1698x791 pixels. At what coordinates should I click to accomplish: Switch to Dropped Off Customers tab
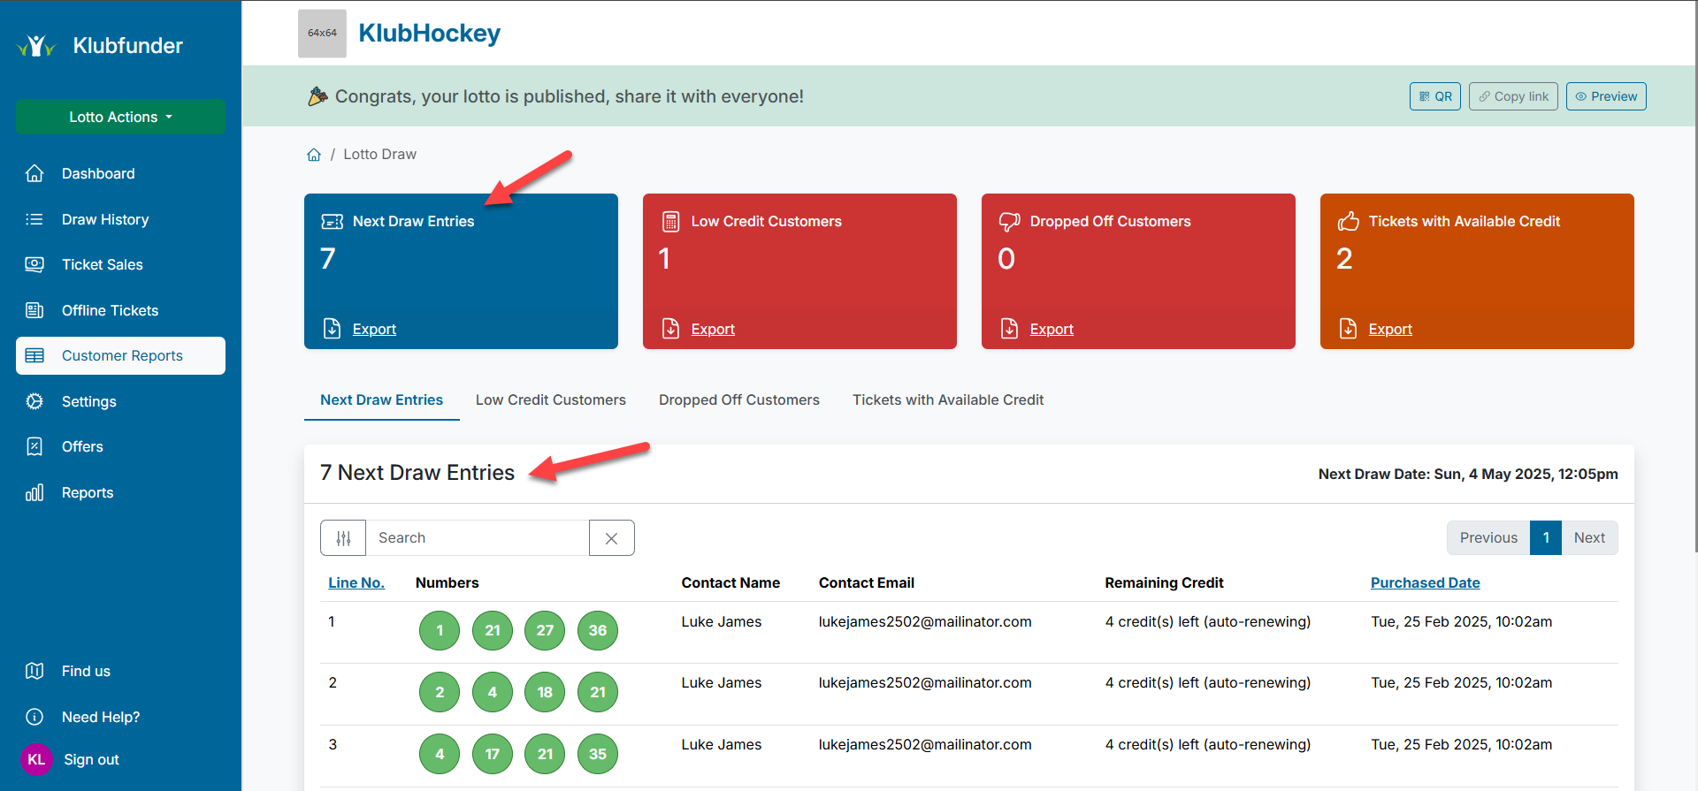[738, 399]
